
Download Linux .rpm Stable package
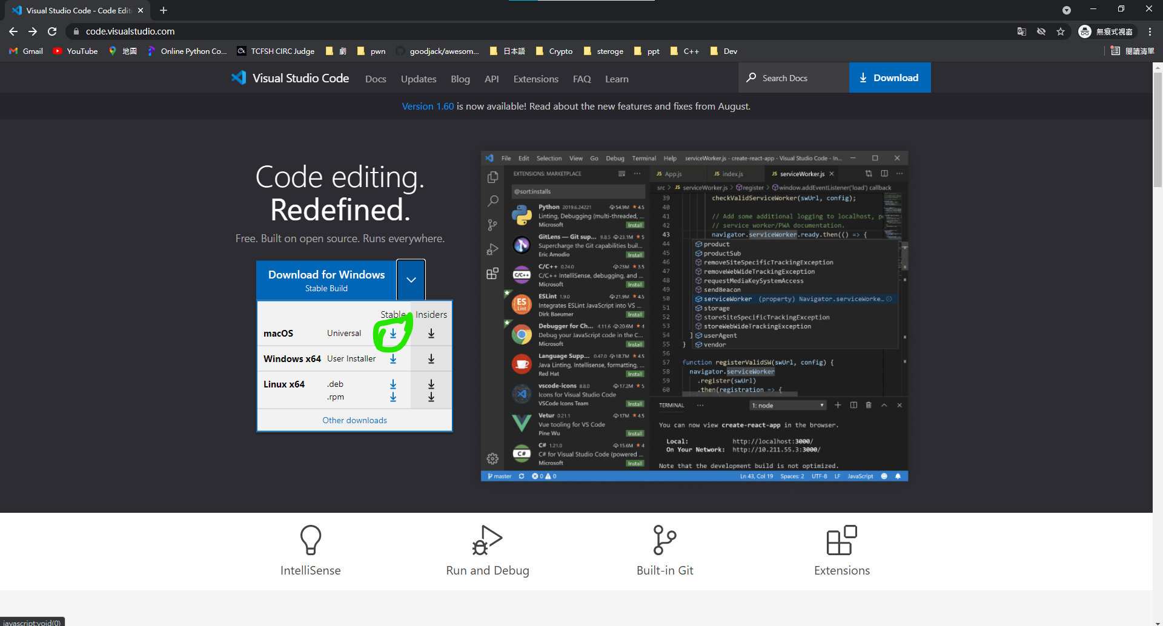pyautogui.click(x=393, y=397)
